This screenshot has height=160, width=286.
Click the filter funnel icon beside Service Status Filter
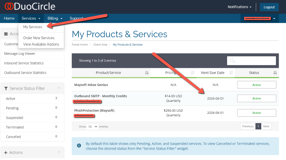[x=6, y=88]
